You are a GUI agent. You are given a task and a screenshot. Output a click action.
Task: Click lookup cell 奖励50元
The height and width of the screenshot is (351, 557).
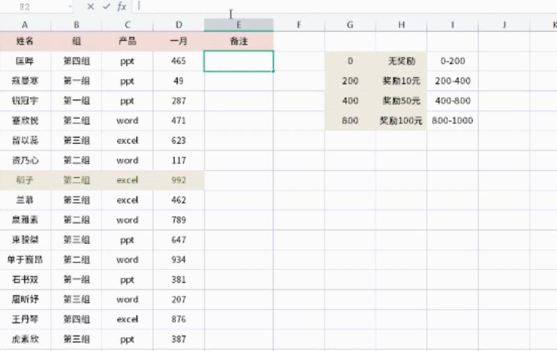[x=402, y=101]
